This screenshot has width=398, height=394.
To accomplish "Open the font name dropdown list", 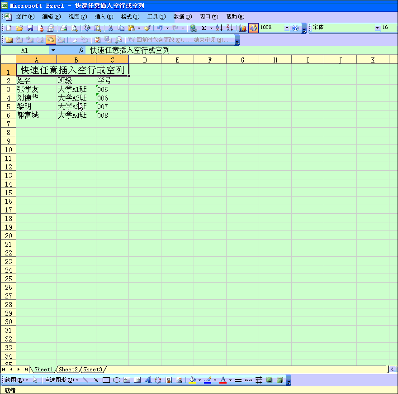I will coord(378,28).
